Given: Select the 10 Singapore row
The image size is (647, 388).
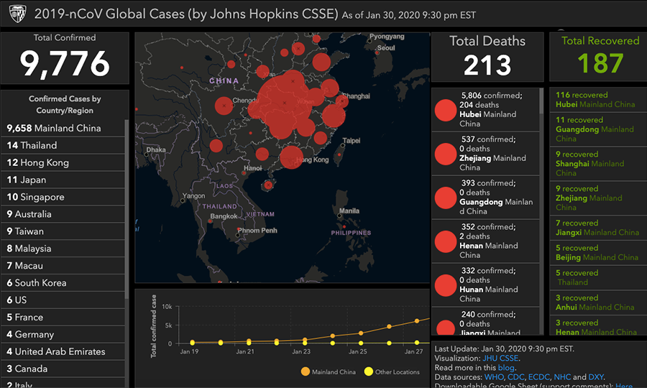Looking at the screenshot, I should pos(63,197).
